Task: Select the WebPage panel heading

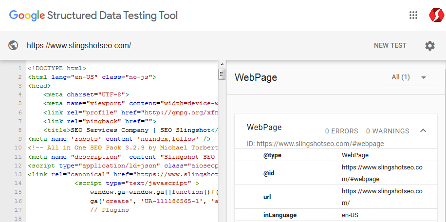Action: (256, 77)
